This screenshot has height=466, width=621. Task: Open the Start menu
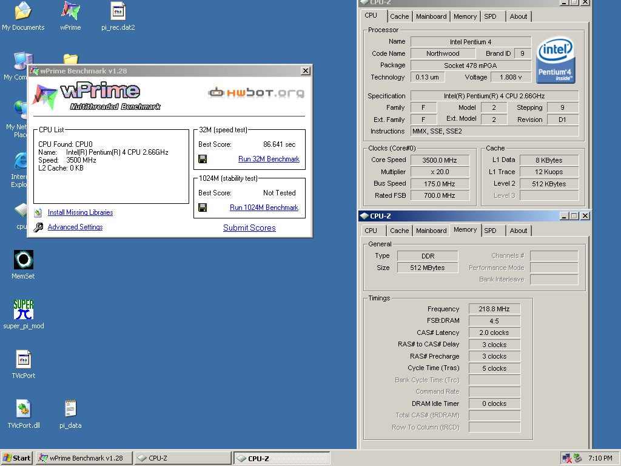pyautogui.click(x=16, y=458)
